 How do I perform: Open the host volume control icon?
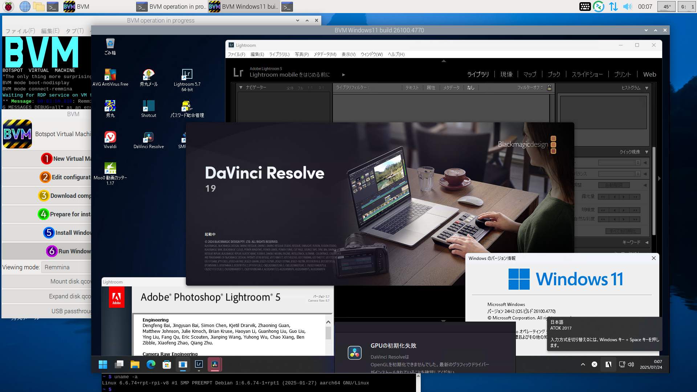[628, 7]
